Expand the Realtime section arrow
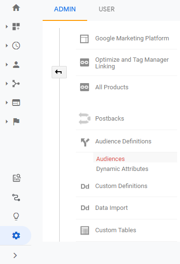This screenshot has height=264, width=180. pyautogui.click(x=7, y=46)
